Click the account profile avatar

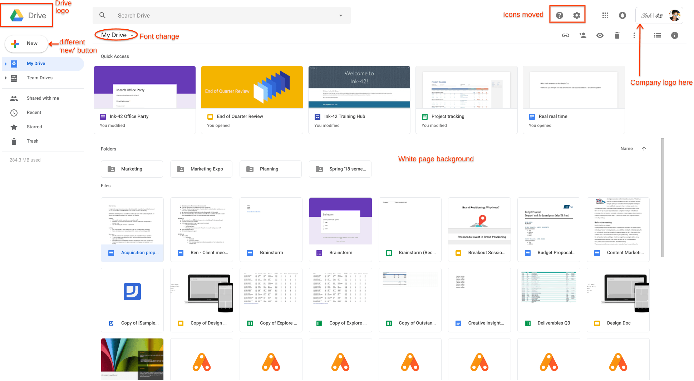tap(674, 15)
